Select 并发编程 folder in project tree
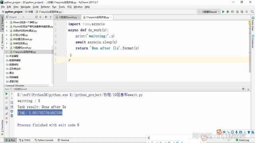This screenshot has height=143, width=255. pos(12,56)
